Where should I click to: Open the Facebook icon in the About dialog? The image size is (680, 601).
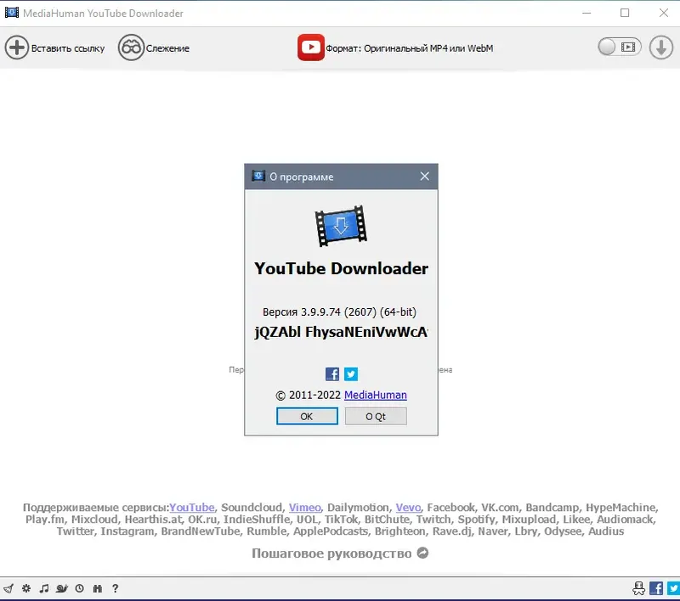pos(332,374)
